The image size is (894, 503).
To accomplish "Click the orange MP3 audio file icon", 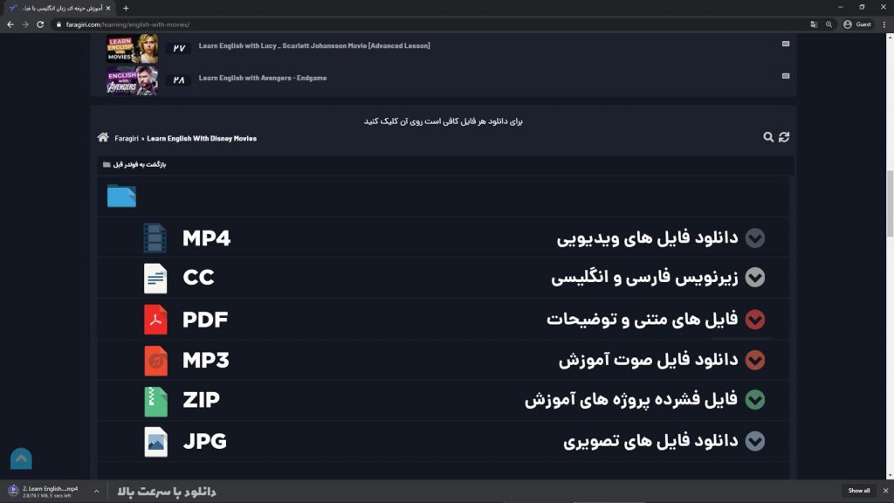I will [x=155, y=361].
